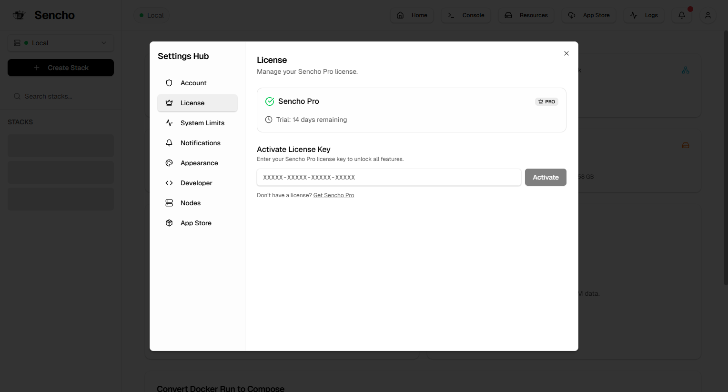Focus the Search stacks field
Viewport: 728px width, 392px height.
pyautogui.click(x=61, y=96)
